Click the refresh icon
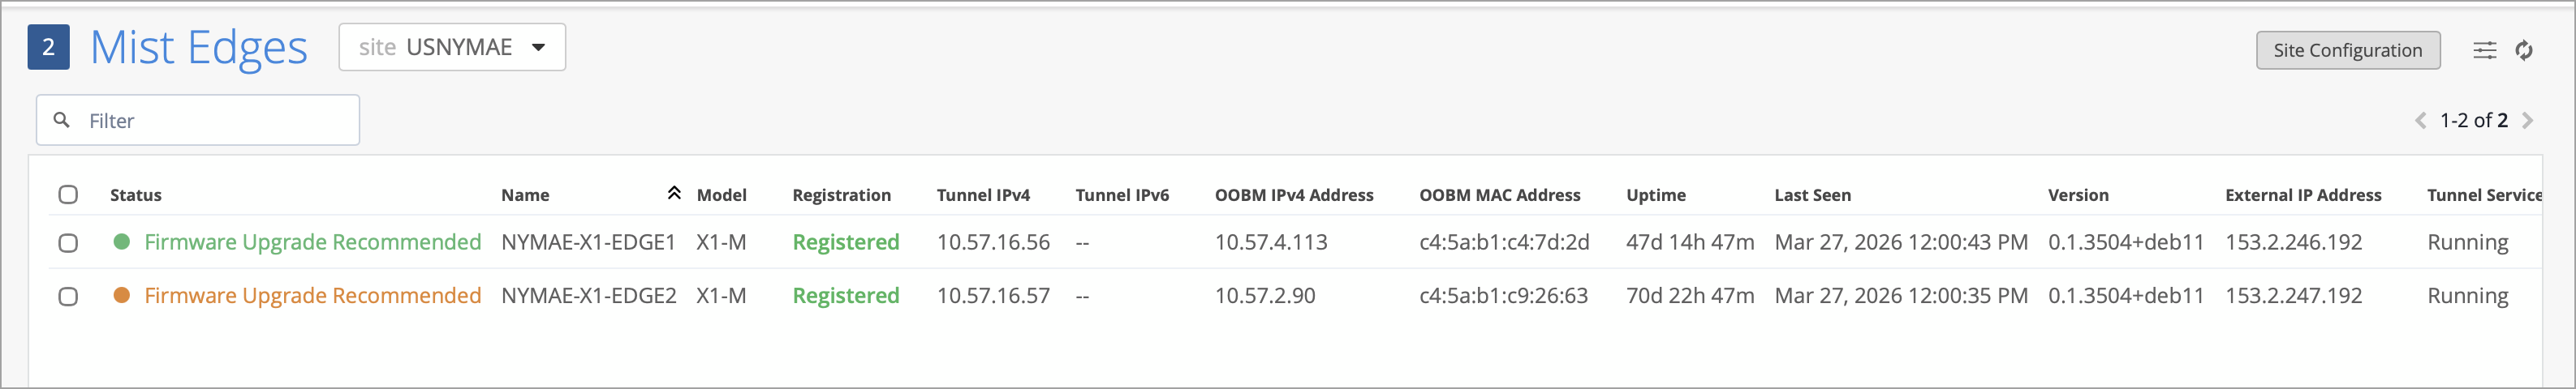The image size is (2576, 389). (2524, 51)
